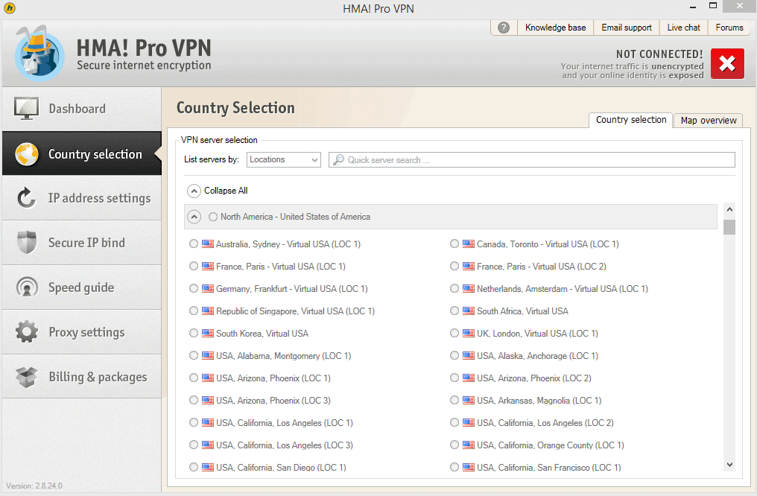The height and width of the screenshot is (496, 757).
Task: Click the flag beside USA, Arizona, Phoenix (LOC 2)
Action: click(469, 378)
